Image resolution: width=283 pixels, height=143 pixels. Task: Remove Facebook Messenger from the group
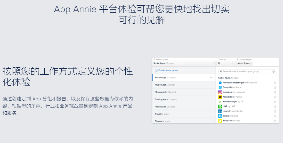(x=275, y=83)
